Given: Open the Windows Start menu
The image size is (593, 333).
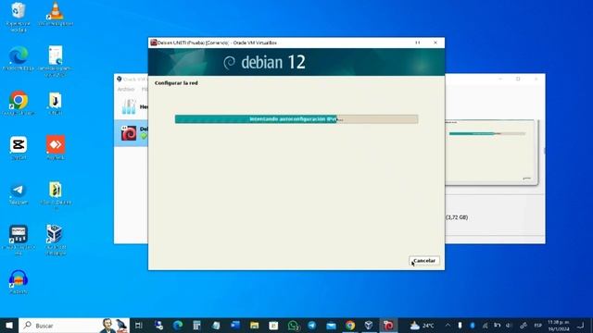Looking at the screenshot, I should click(x=9, y=325).
